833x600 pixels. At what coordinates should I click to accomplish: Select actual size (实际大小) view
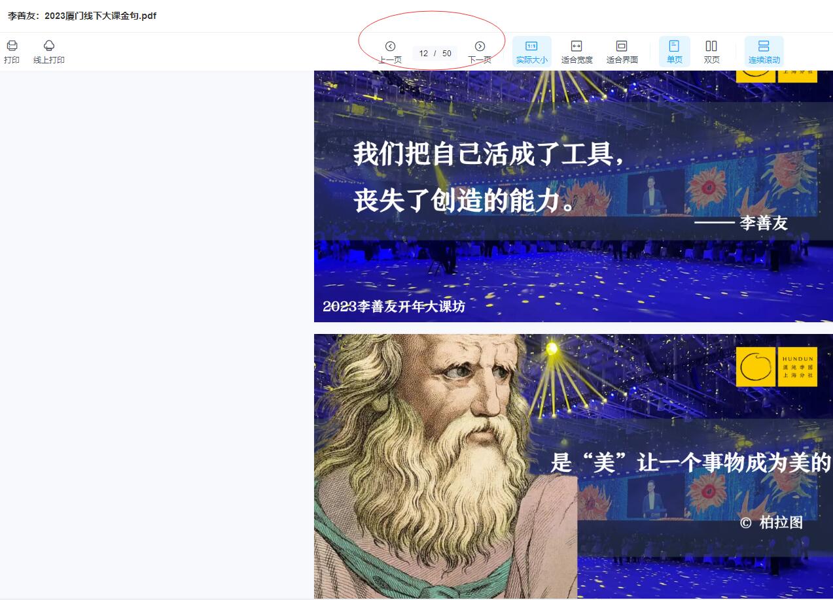[531, 52]
